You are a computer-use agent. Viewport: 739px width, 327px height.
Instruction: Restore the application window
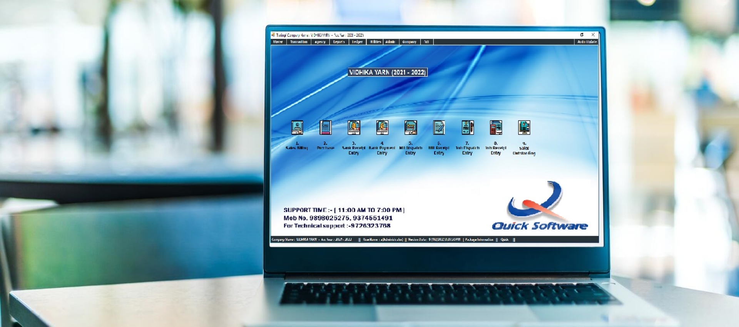click(x=582, y=35)
